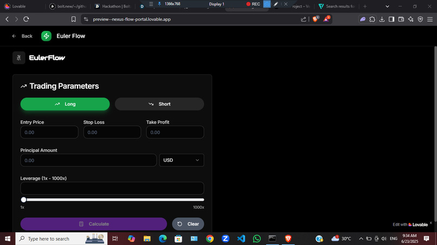437x245 pixels.
Task: Open Google Chrome from taskbar
Action: click(210, 239)
